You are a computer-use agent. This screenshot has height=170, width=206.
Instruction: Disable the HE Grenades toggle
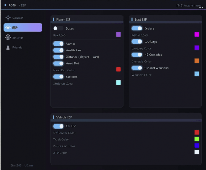tap(137, 55)
